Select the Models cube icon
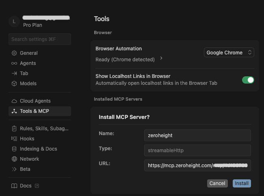The height and width of the screenshot is (196, 264). coord(14,84)
